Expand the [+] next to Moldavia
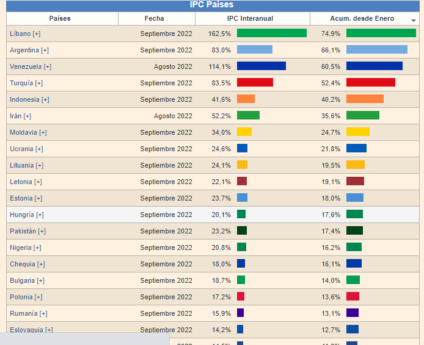This screenshot has height=345, width=424. [43, 132]
